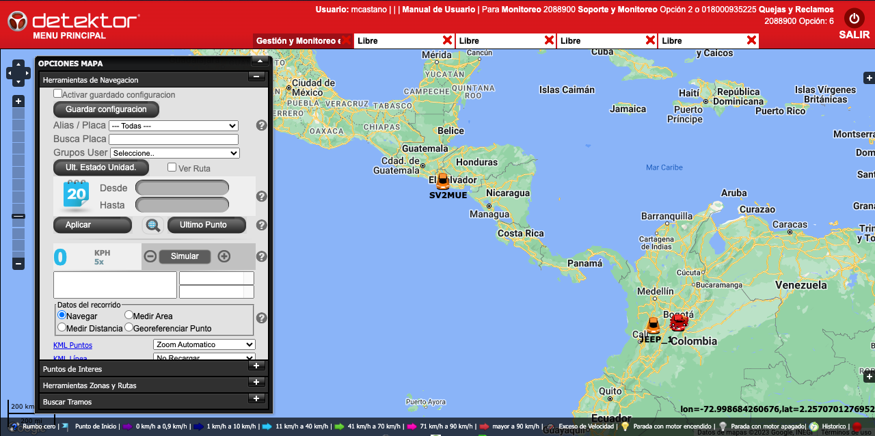
Task: Select the red car marker near Bogotá
Action: click(x=678, y=322)
